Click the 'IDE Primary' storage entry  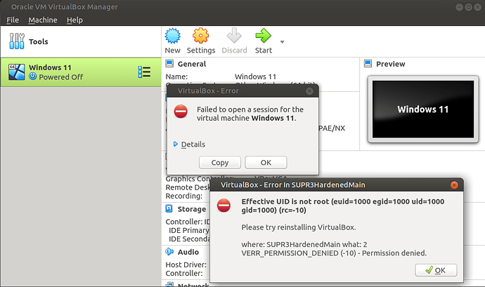pos(189,230)
